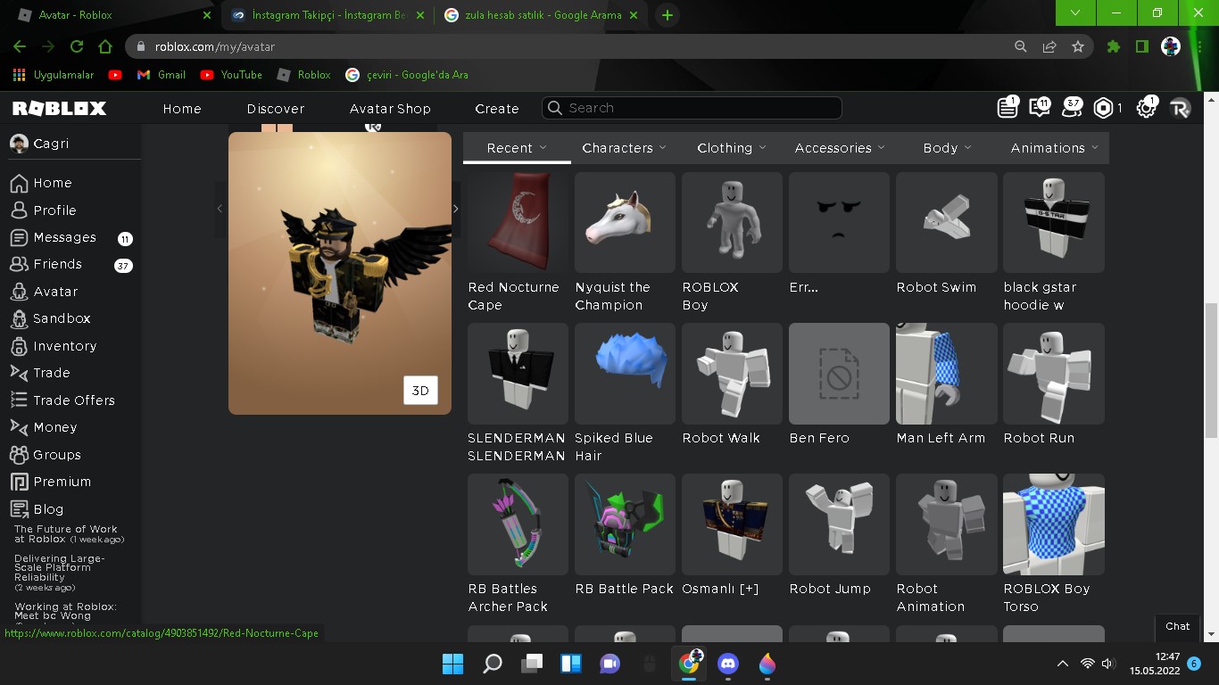Expand the Accessories dropdown tab

pos(840,148)
